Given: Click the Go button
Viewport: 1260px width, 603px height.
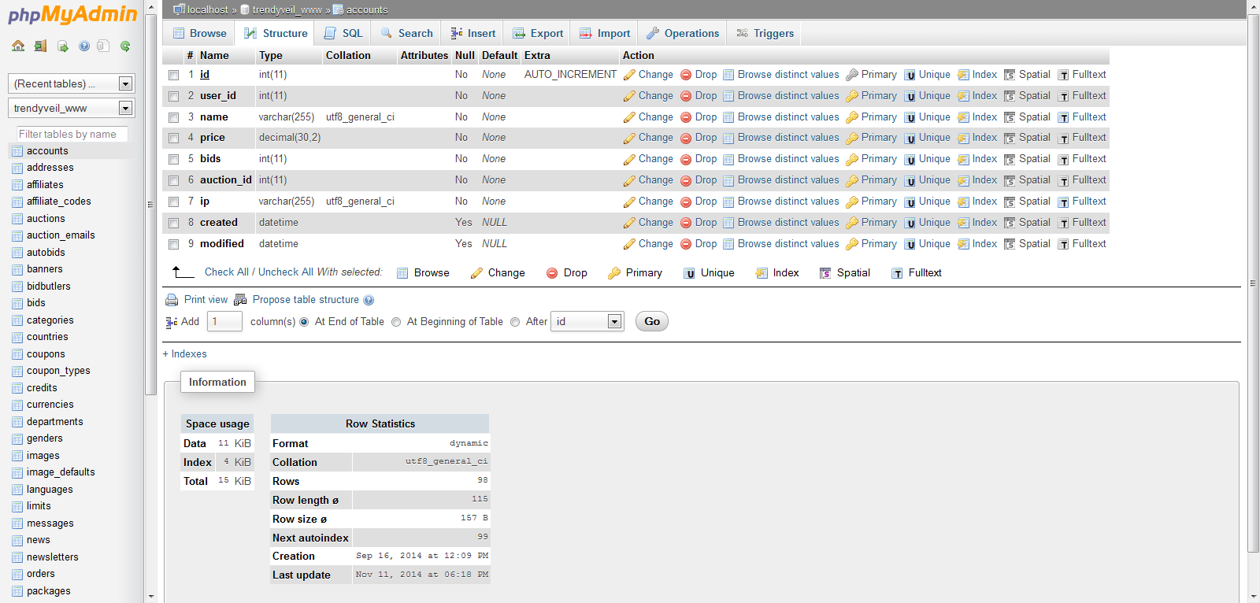Looking at the screenshot, I should 652,321.
